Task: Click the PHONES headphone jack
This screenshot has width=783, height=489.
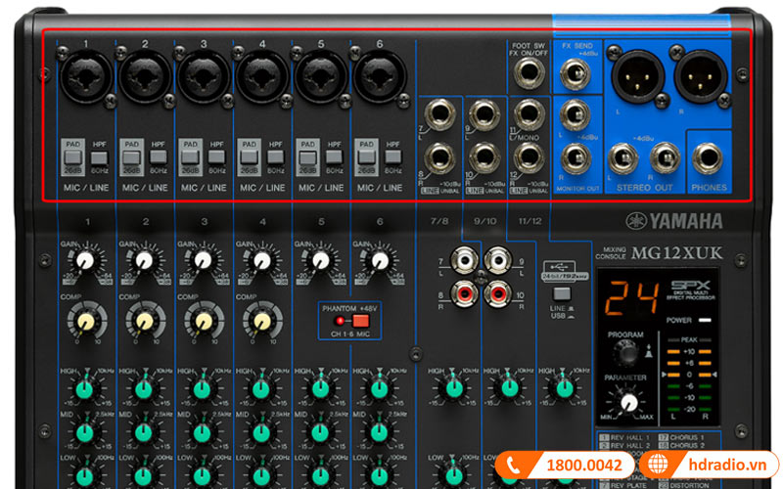Action: coord(708,158)
